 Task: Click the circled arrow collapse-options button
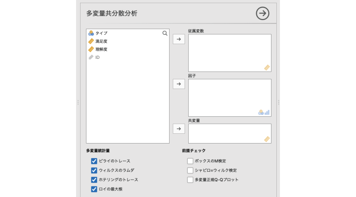coord(263,13)
